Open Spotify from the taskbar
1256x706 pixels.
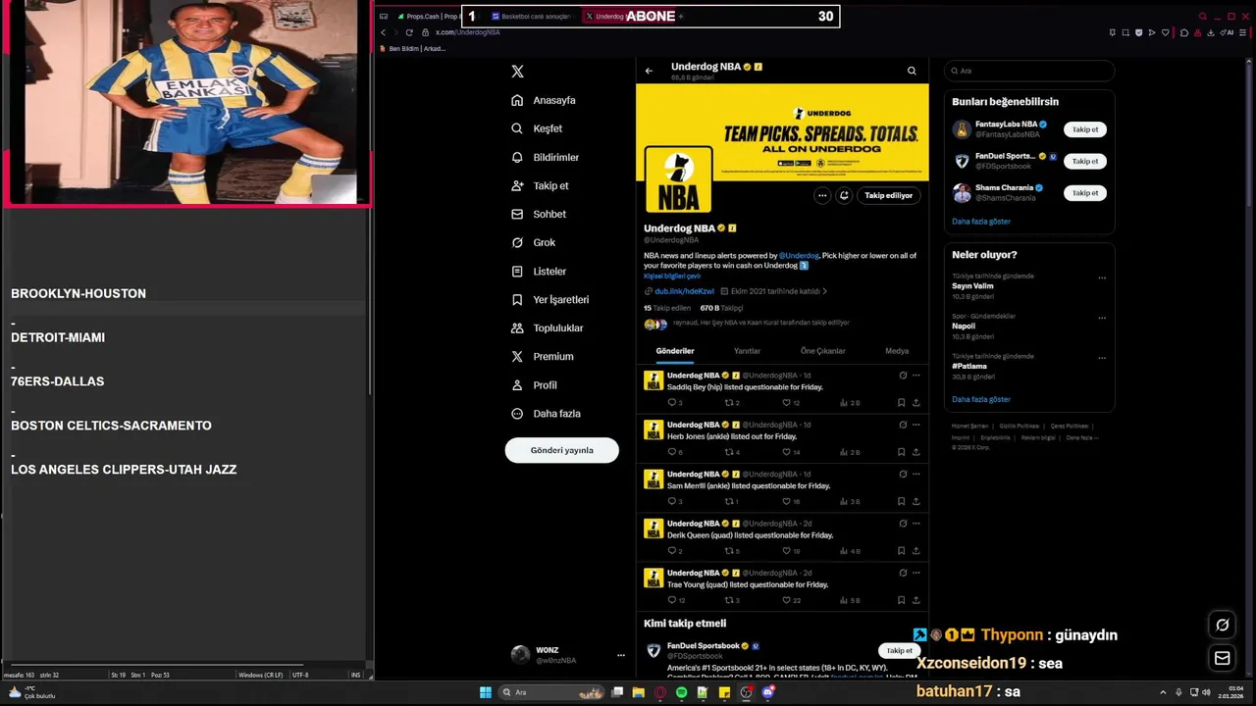click(681, 692)
